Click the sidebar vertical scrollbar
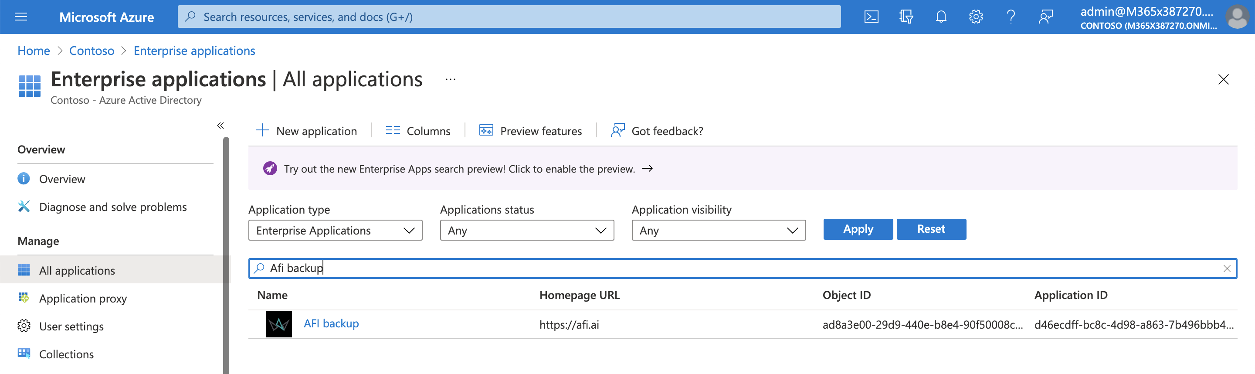 (226, 255)
